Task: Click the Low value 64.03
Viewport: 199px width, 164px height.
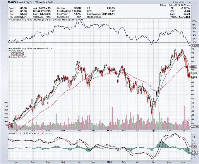Action: pyautogui.click(x=23, y=14)
